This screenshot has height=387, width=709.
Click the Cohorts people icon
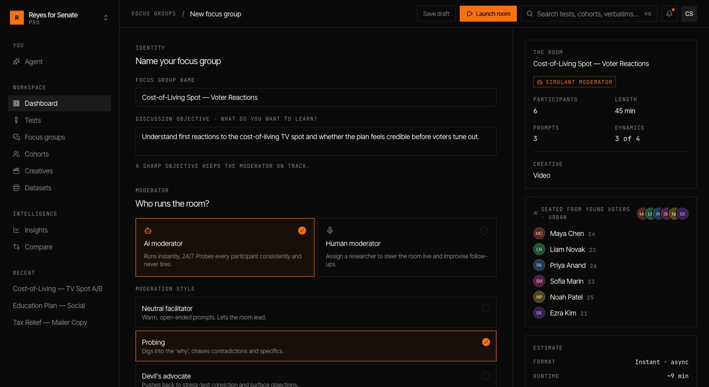tap(16, 154)
